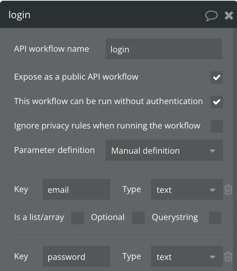This screenshot has width=237, height=271.
Task: Edit the API workflow name field
Action: coord(164,49)
